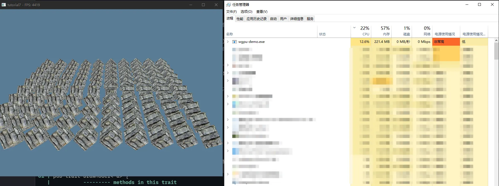Sort by 名称 column header
This screenshot has height=186, width=499.
pyautogui.click(x=230, y=34)
